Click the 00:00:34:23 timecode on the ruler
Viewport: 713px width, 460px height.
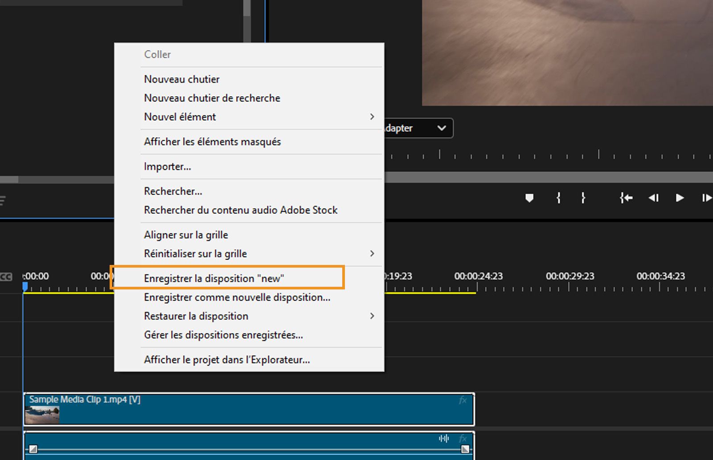(661, 277)
